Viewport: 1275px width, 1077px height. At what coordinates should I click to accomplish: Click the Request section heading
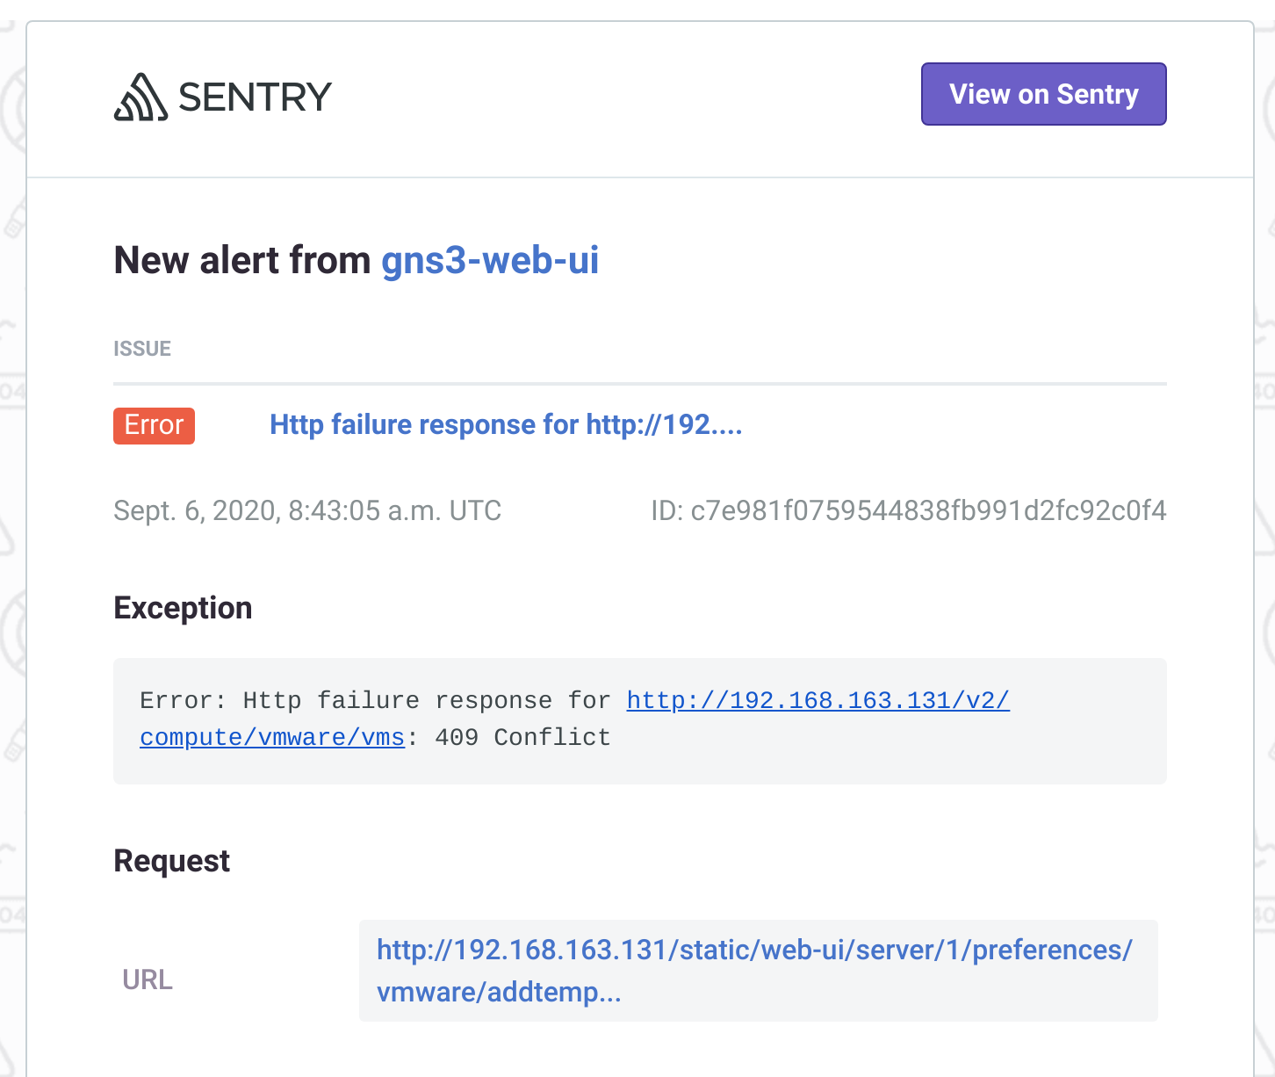(x=171, y=861)
